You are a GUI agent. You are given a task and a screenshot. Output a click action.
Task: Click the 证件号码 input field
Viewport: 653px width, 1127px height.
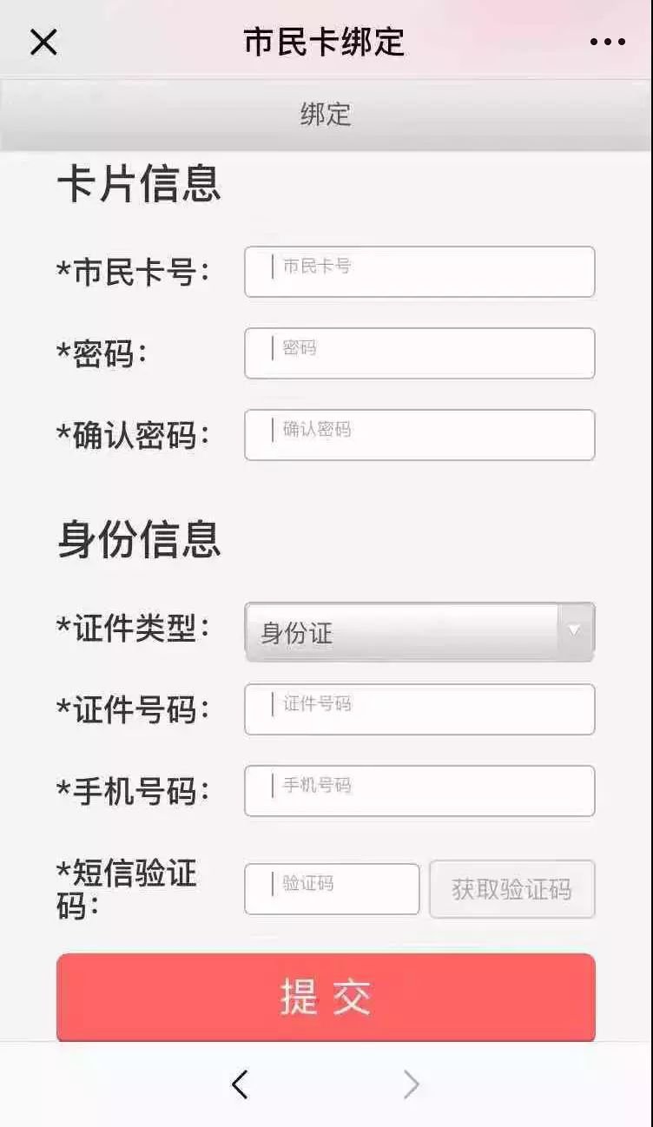419,709
